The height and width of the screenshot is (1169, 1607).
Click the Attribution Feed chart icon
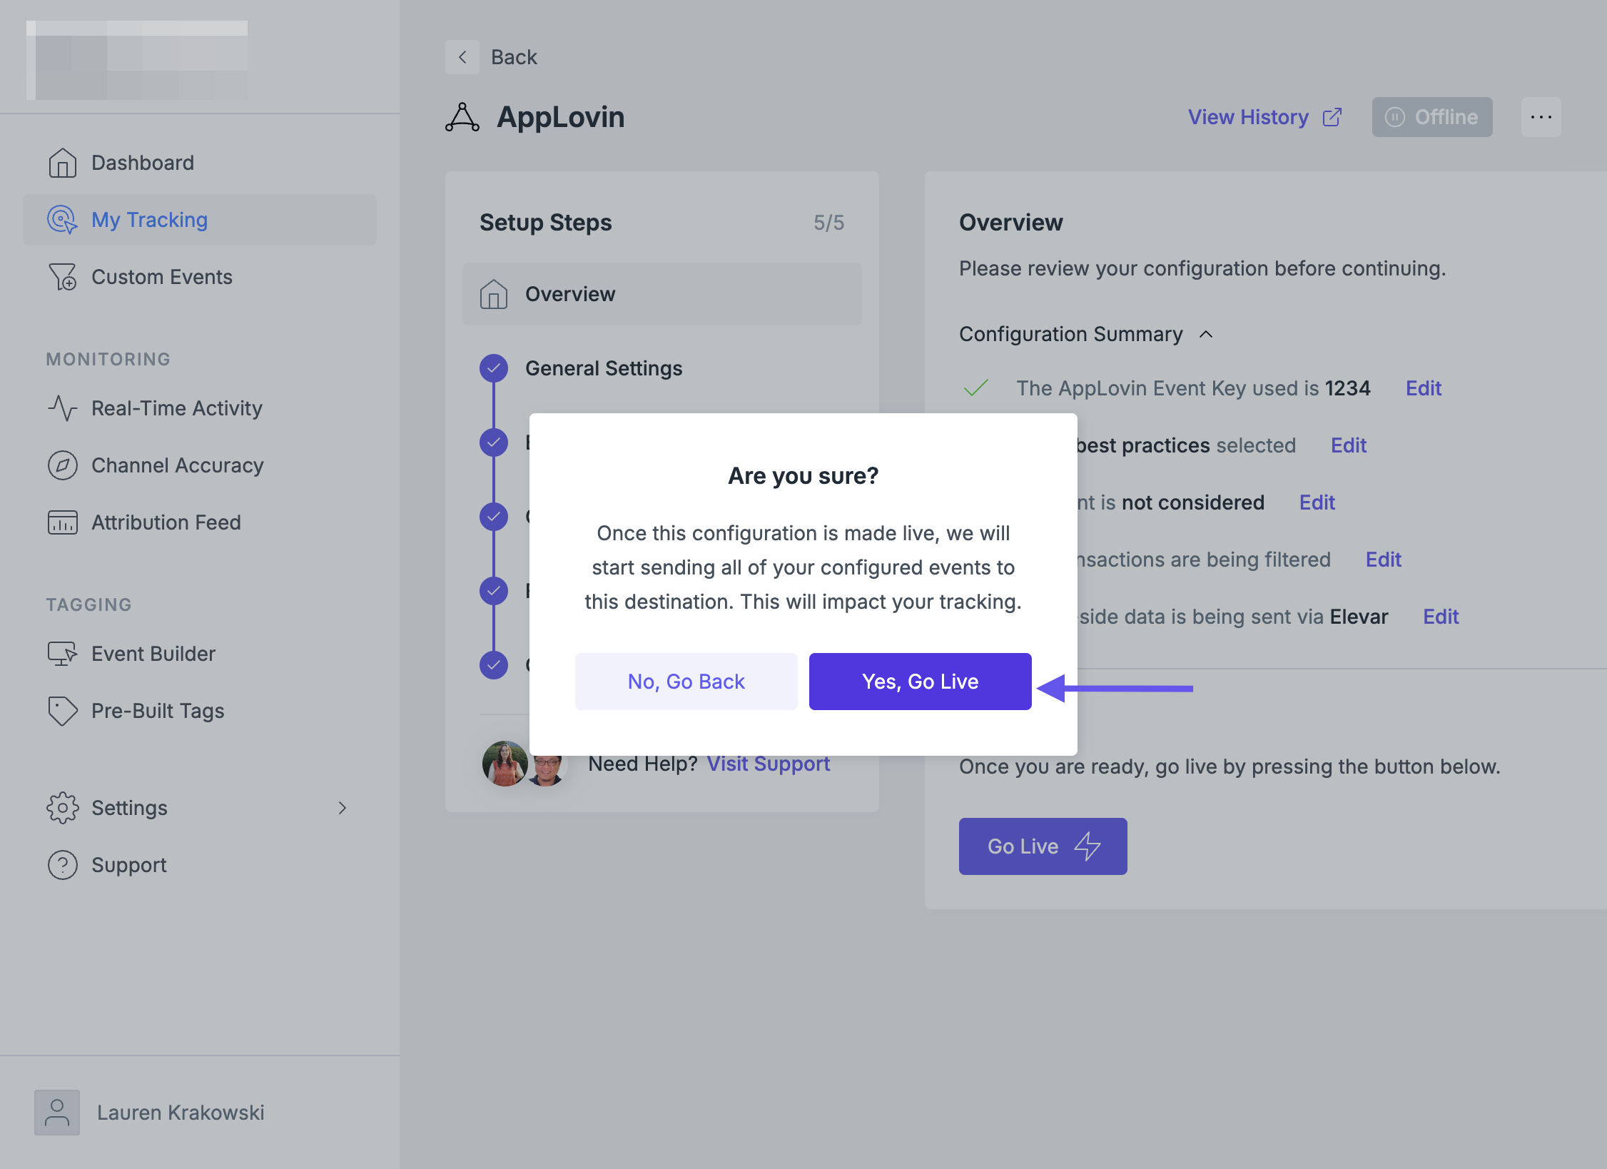63,522
